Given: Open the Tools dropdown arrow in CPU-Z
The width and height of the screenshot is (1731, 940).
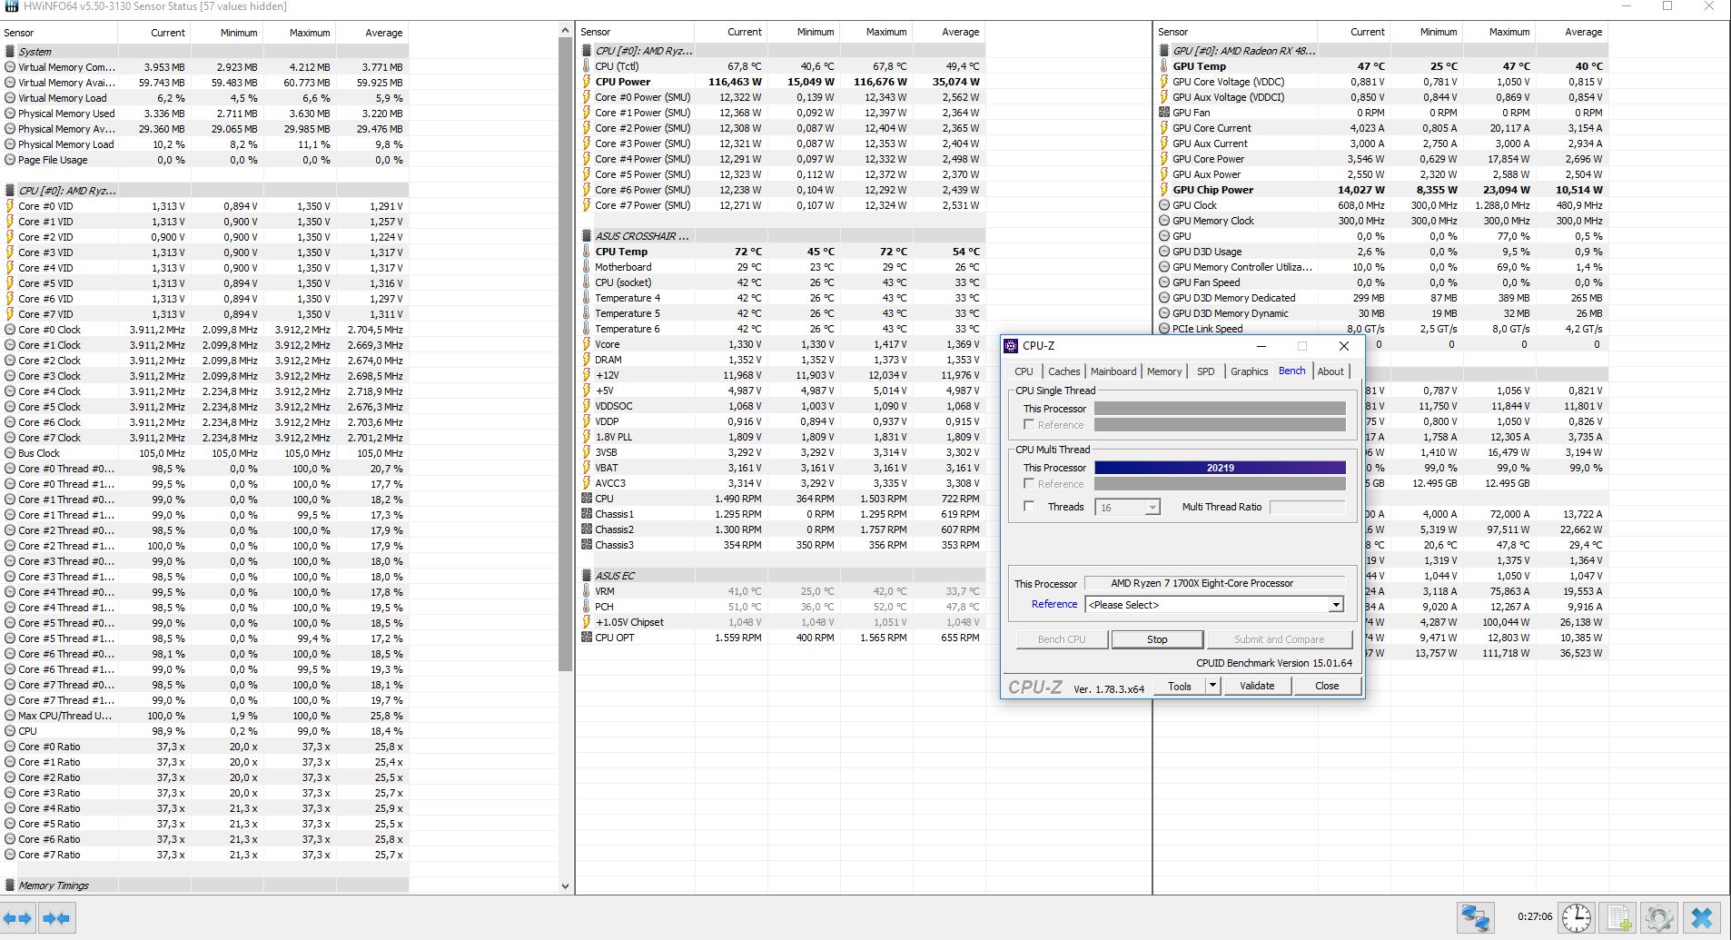Looking at the screenshot, I should coord(1212,687).
